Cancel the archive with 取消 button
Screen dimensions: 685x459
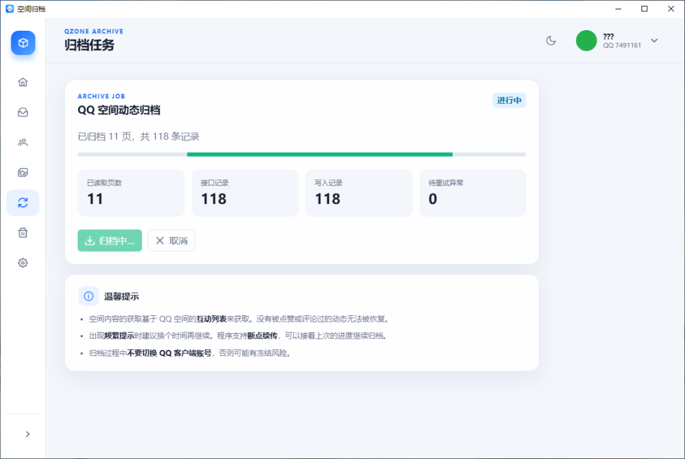(x=171, y=240)
